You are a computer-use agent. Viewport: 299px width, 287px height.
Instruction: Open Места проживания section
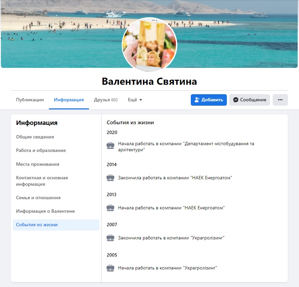tap(37, 164)
